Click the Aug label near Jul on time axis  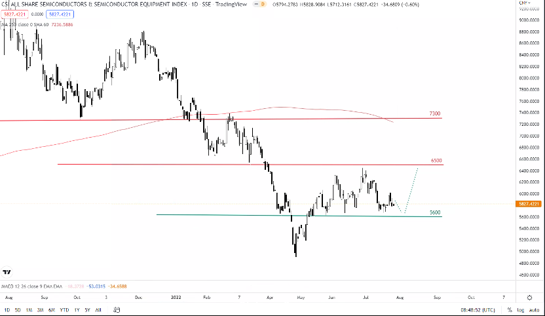pyautogui.click(x=400, y=298)
